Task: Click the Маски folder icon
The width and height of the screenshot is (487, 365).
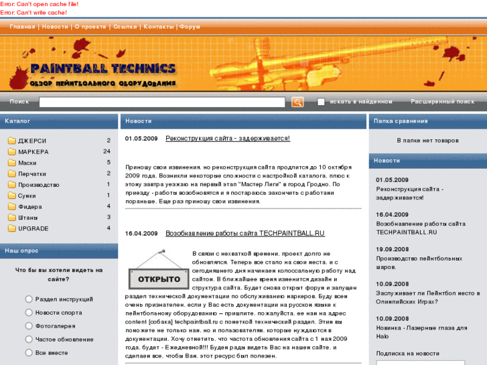Action: point(12,163)
